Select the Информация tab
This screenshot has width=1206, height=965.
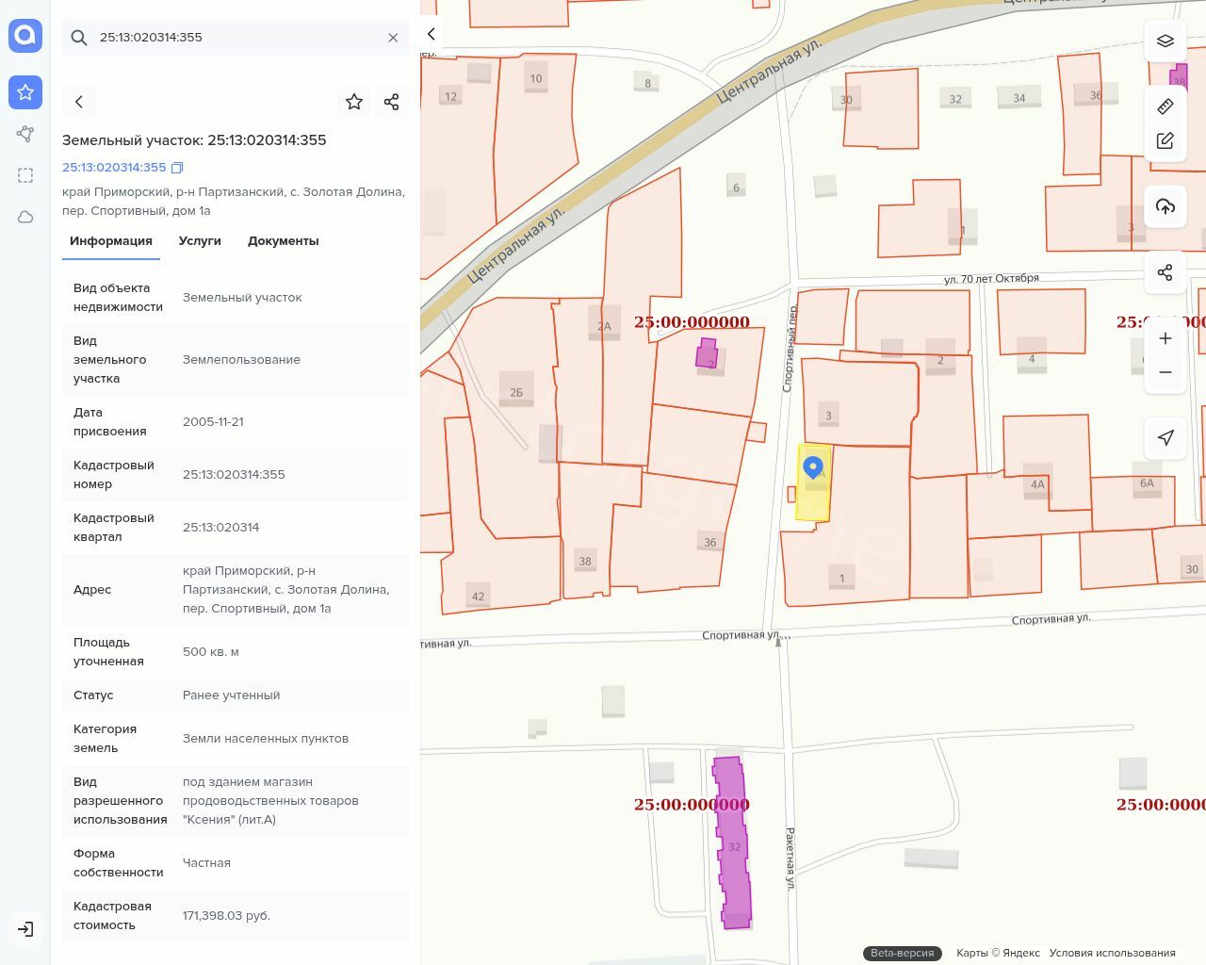click(111, 241)
